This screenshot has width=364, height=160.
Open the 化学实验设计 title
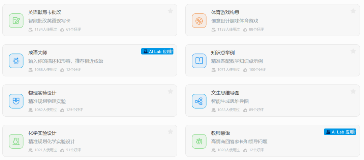tap(42, 133)
